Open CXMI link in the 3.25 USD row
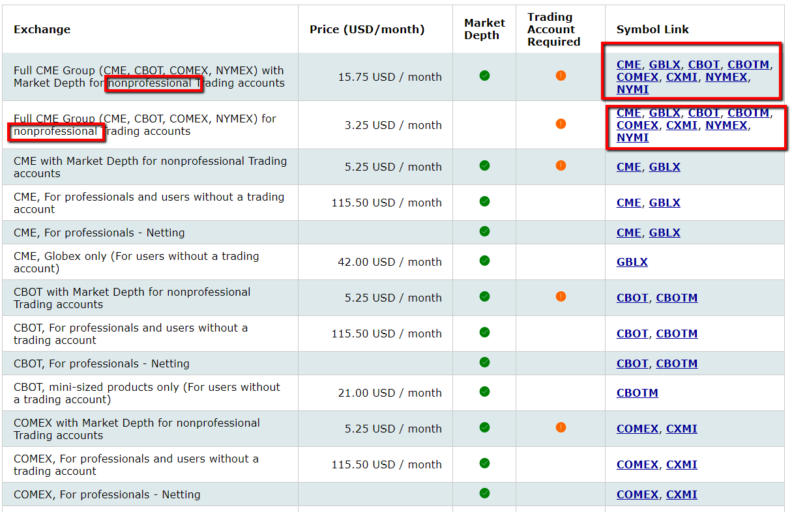The width and height of the screenshot is (792, 512). click(x=681, y=125)
